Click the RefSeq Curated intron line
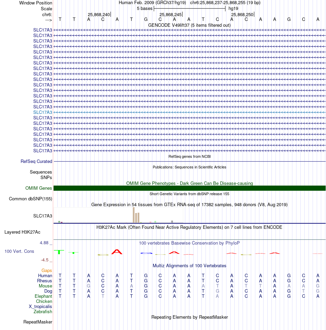 [x=189, y=162]
